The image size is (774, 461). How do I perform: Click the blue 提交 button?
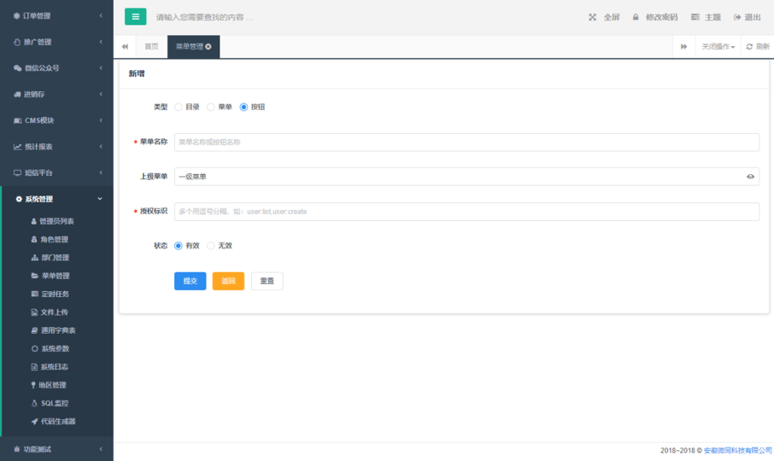pos(190,281)
